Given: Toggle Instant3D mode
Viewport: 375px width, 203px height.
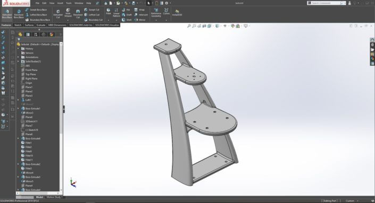Looking at the screenshot, I should click(x=177, y=13).
